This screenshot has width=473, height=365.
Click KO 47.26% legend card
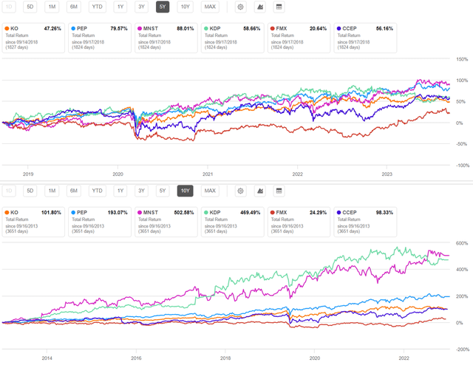(x=33, y=38)
